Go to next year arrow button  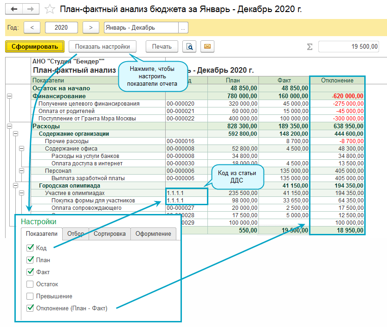pyautogui.click(x=90, y=28)
